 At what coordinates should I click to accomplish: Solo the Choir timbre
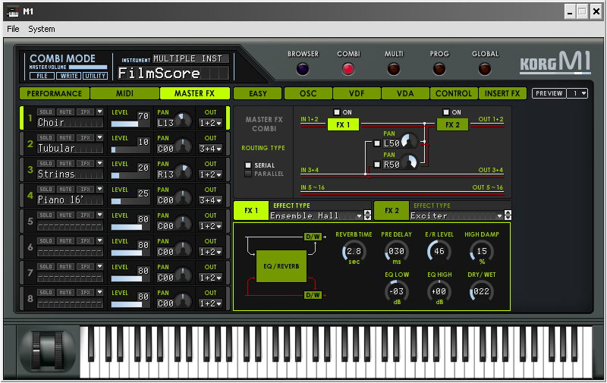[x=46, y=111]
